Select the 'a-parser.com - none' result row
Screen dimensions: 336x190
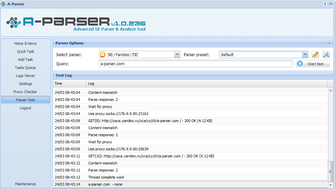[x=190, y=184]
